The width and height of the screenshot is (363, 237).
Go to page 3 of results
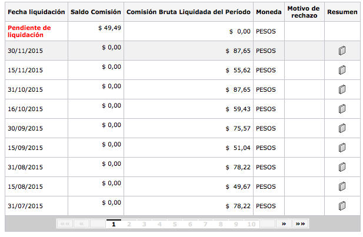click(x=144, y=224)
